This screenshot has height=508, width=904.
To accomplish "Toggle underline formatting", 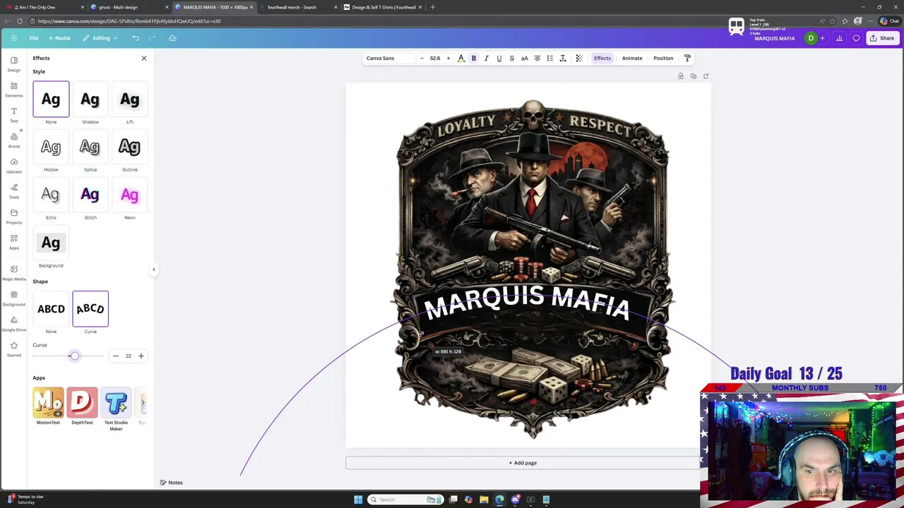I will coord(499,58).
